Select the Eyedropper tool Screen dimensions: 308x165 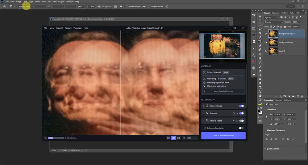click(x=260, y=45)
